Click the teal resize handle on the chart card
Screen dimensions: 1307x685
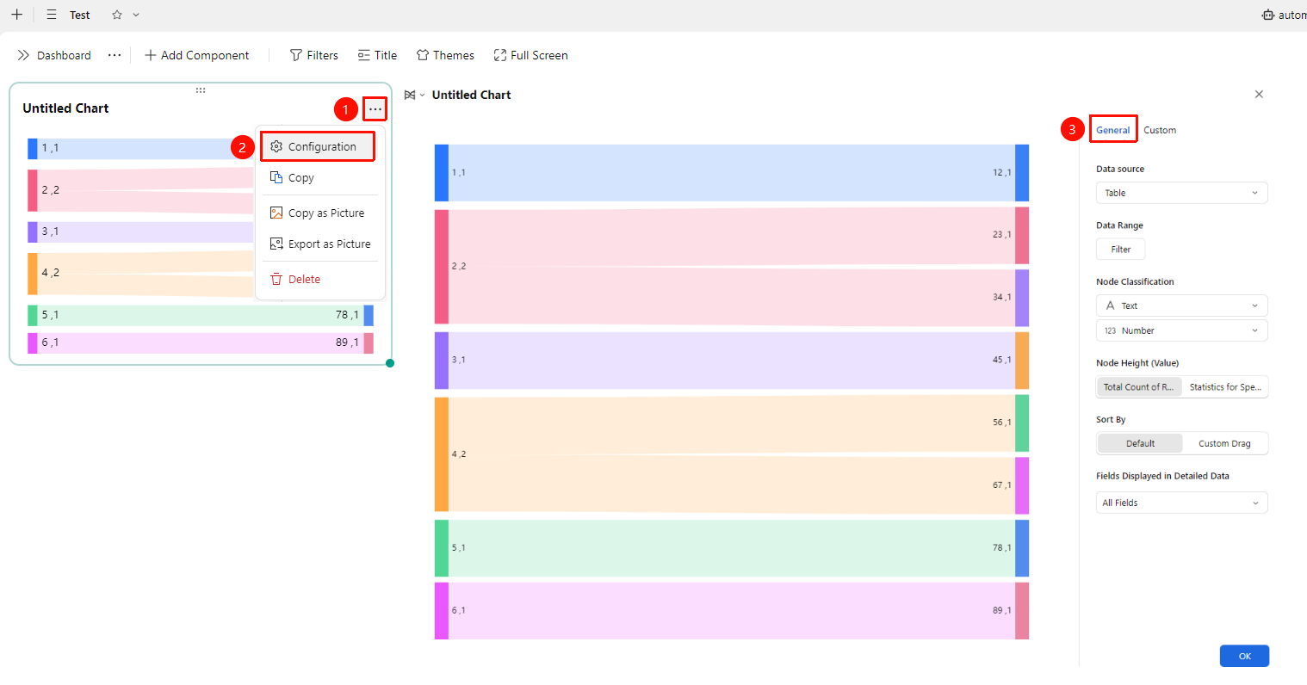(x=390, y=363)
